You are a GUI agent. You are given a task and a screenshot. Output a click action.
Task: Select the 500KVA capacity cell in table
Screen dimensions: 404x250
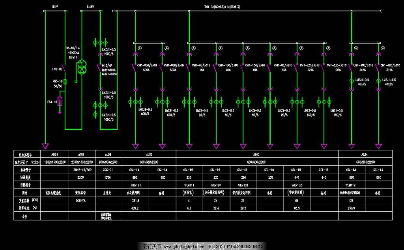point(81,200)
